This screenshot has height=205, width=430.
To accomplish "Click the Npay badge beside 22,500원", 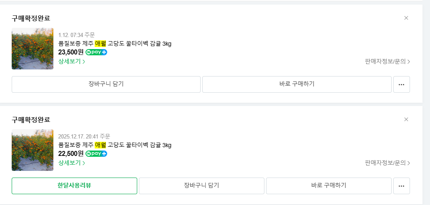I will coord(96,154).
